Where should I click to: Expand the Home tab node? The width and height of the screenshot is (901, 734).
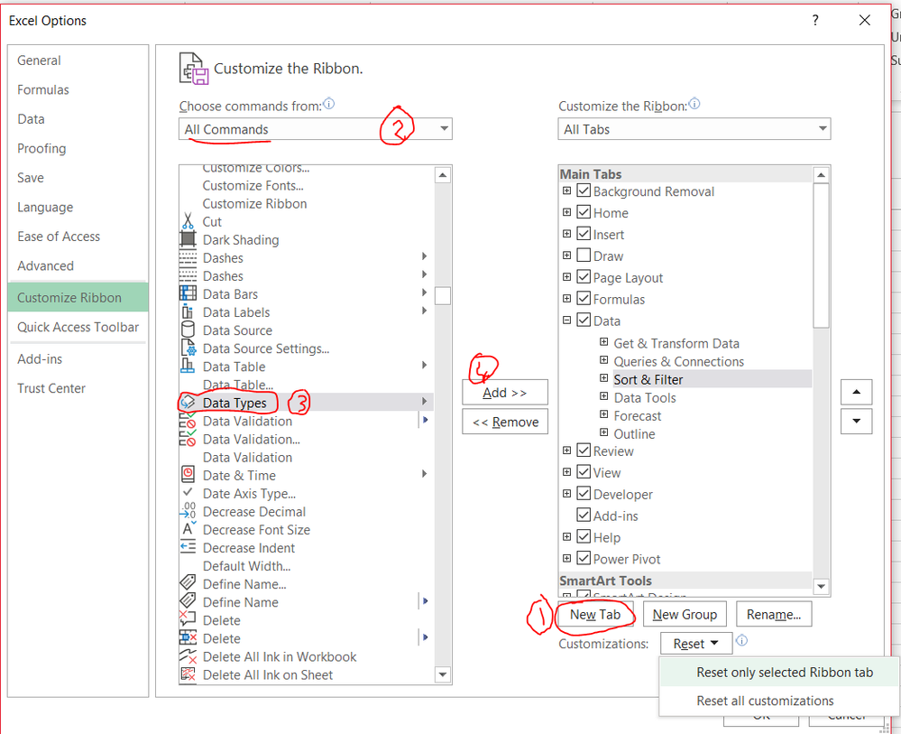click(x=566, y=212)
